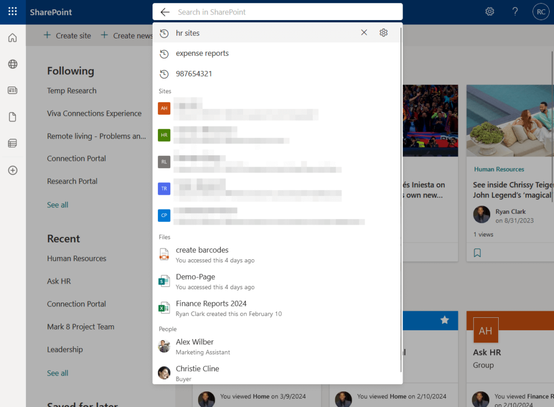The width and height of the screenshot is (554, 407).
Task: Open the Demo-Page file suggestion
Action: (277, 281)
